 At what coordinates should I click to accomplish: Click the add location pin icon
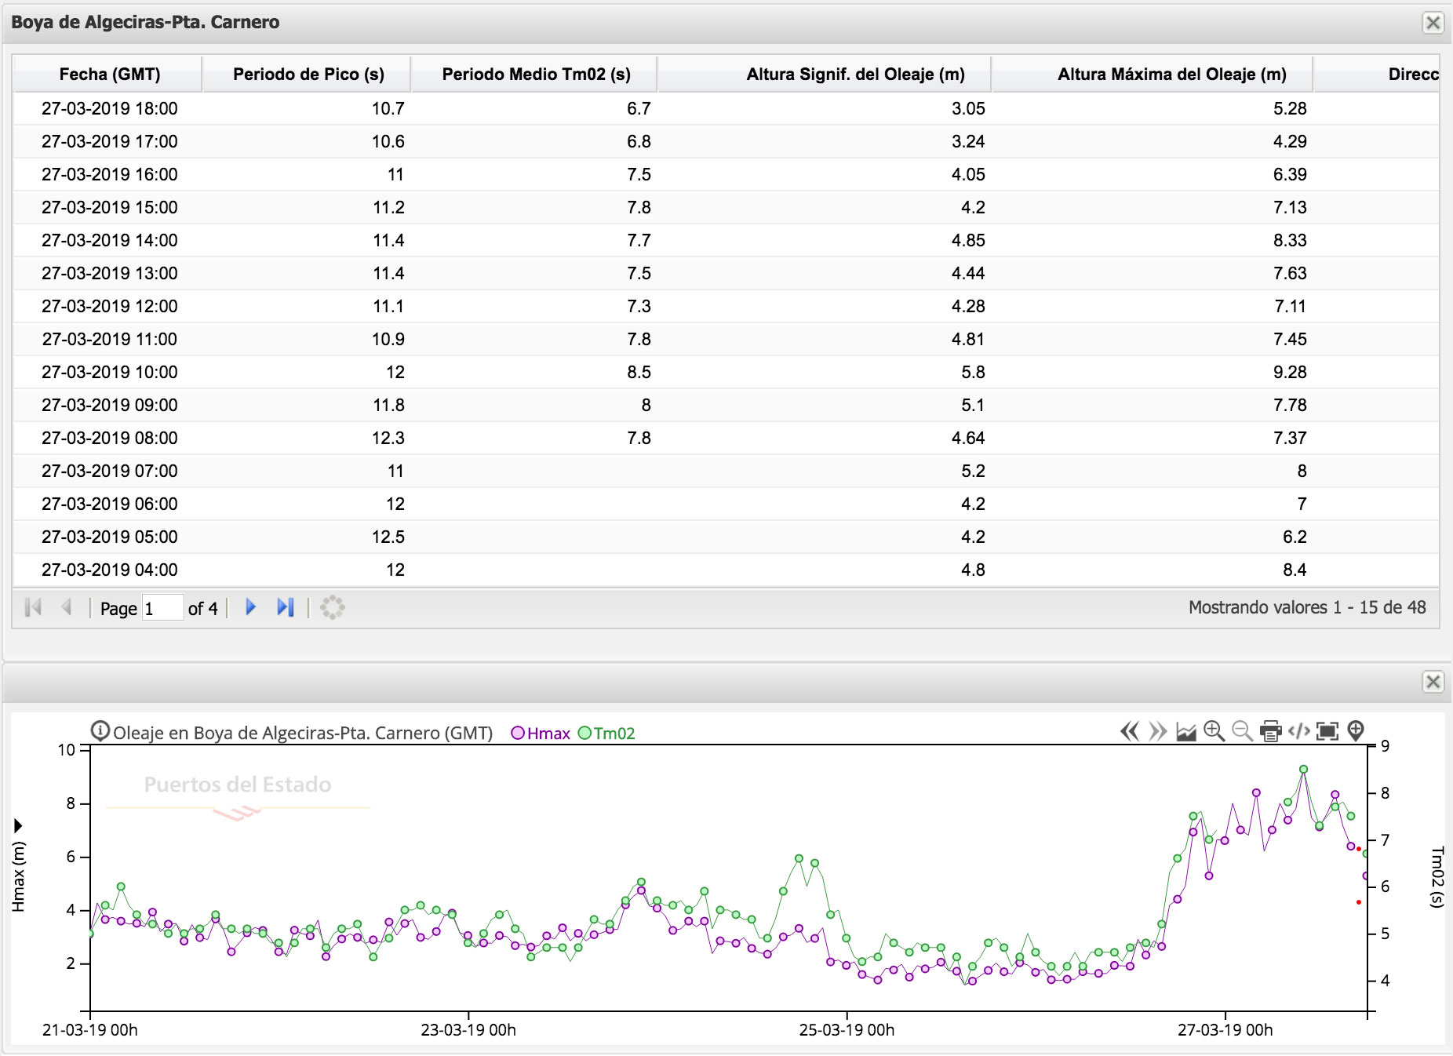1356,731
